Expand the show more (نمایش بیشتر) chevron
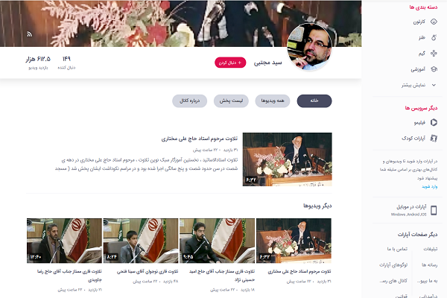This screenshot has height=298, width=447. (x=434, y=85)
